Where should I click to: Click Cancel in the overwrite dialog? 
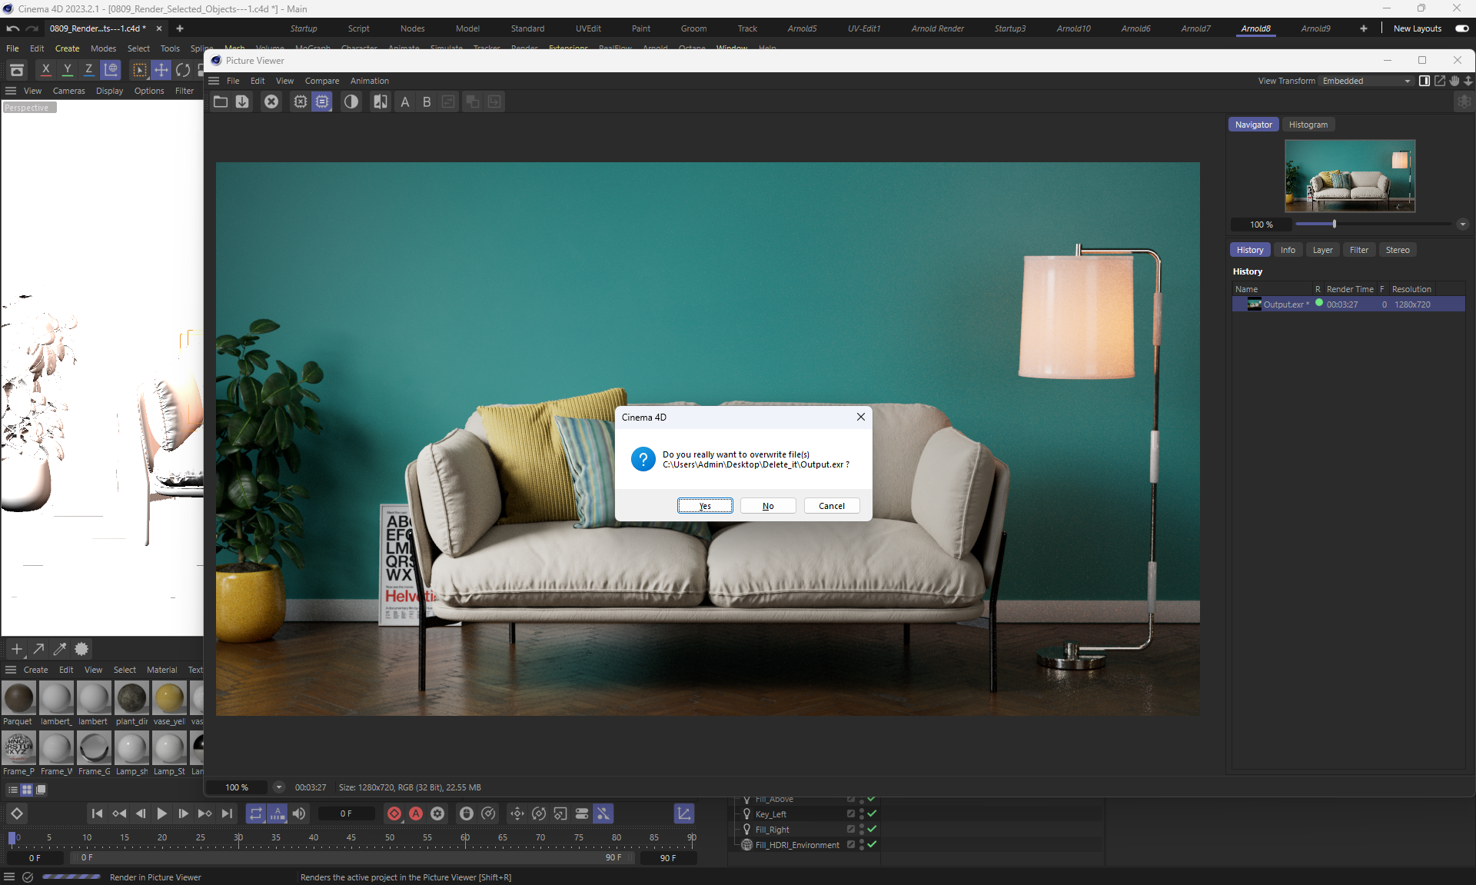pyautogui.click(x=831, y=506)
